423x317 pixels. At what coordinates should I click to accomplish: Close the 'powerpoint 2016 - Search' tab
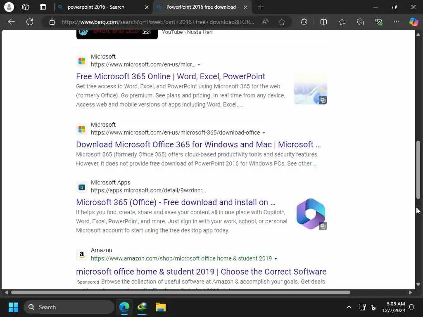tap(147, 7)
